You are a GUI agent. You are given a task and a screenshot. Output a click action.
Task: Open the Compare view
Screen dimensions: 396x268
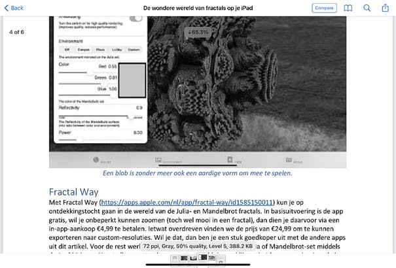point(324,8)
